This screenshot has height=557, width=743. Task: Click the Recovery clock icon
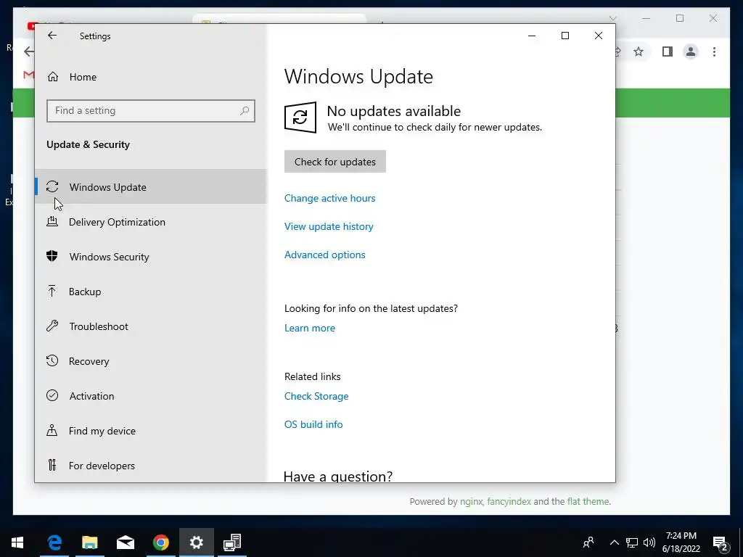coord(52,361)
